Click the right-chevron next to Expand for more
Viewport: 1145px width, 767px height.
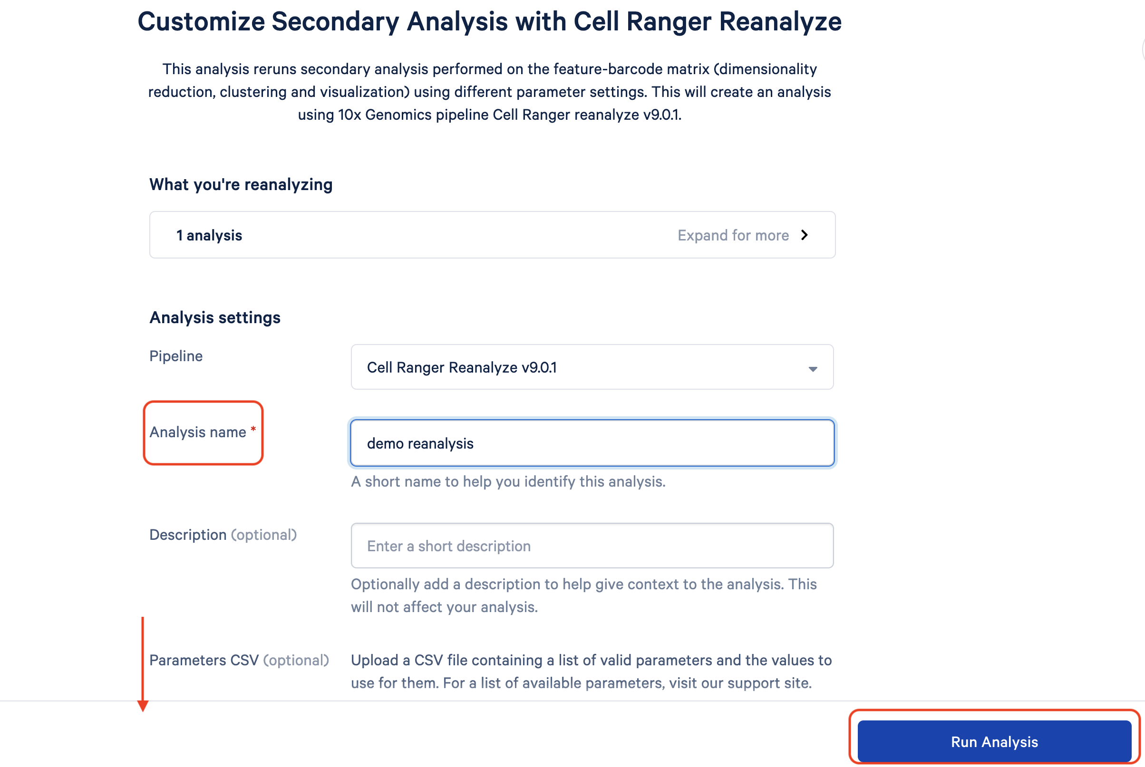tap(805, 235)
